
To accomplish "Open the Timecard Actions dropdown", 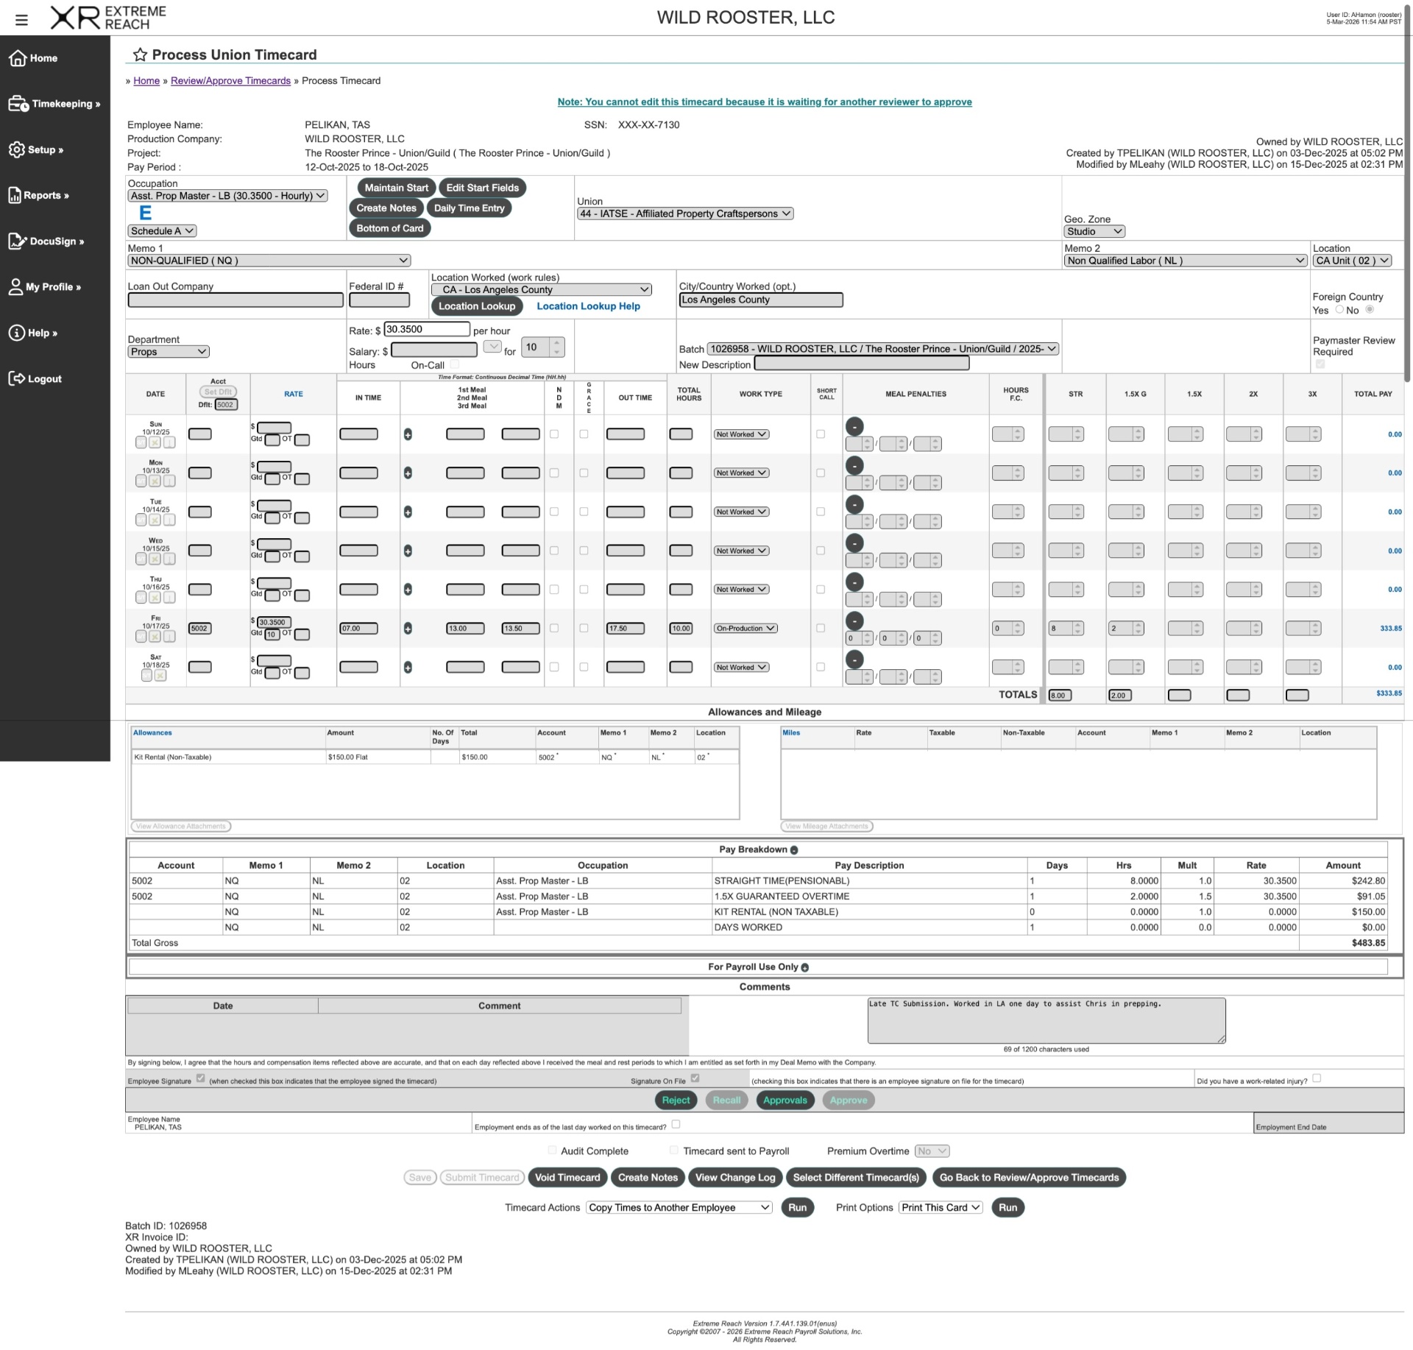I will point(679,1207).
